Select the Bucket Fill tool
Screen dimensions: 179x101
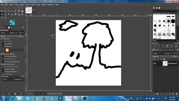coord(2,14)
